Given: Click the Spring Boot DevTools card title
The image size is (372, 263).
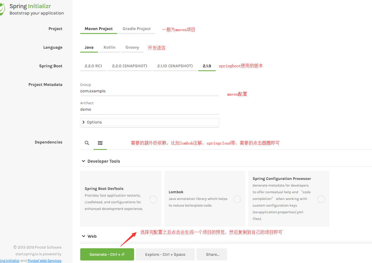Looking at the screenshot, I should tap(104, 189).
